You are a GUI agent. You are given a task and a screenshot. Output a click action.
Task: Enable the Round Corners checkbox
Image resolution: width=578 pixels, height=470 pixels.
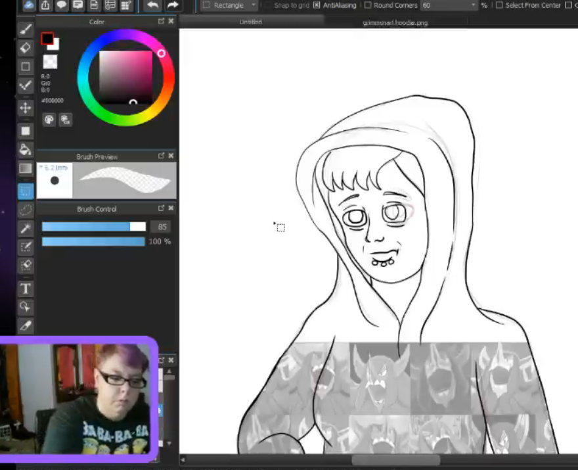coord(368,5)
